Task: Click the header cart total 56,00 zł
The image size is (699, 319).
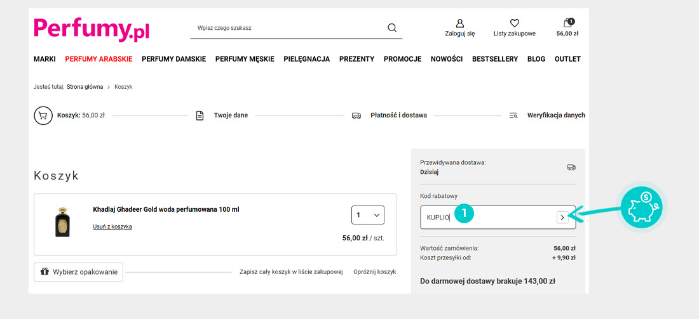Action: pos(567,34)
